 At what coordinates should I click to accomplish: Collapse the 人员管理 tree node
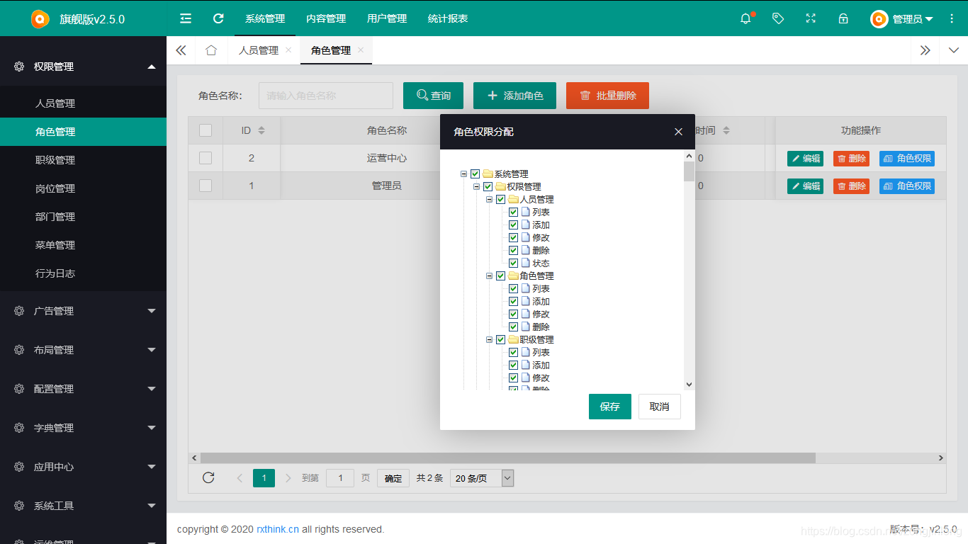tap(489, 200)
